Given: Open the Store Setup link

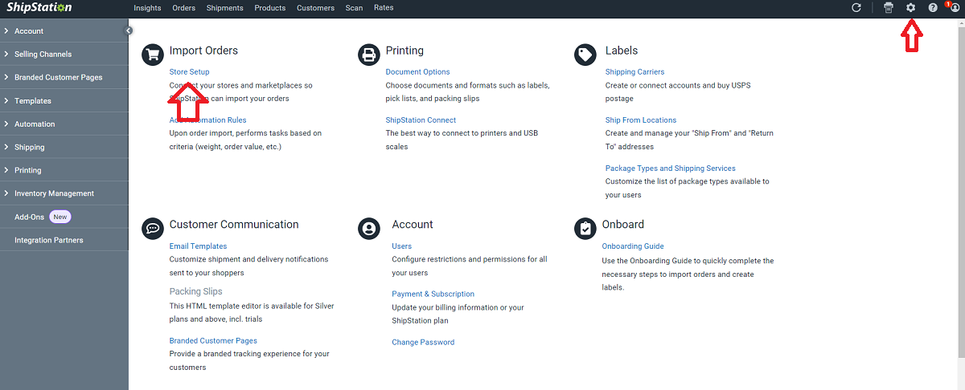Looking at the screenshot, I should [x=189, y=72].
